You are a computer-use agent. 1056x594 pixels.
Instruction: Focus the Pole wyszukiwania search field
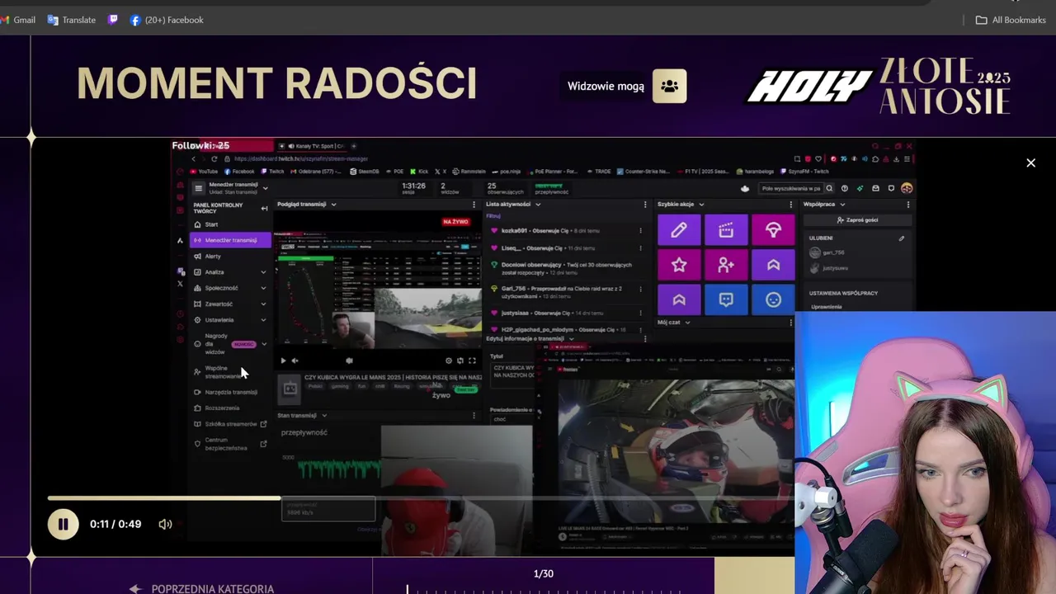(x=790, y=188)
